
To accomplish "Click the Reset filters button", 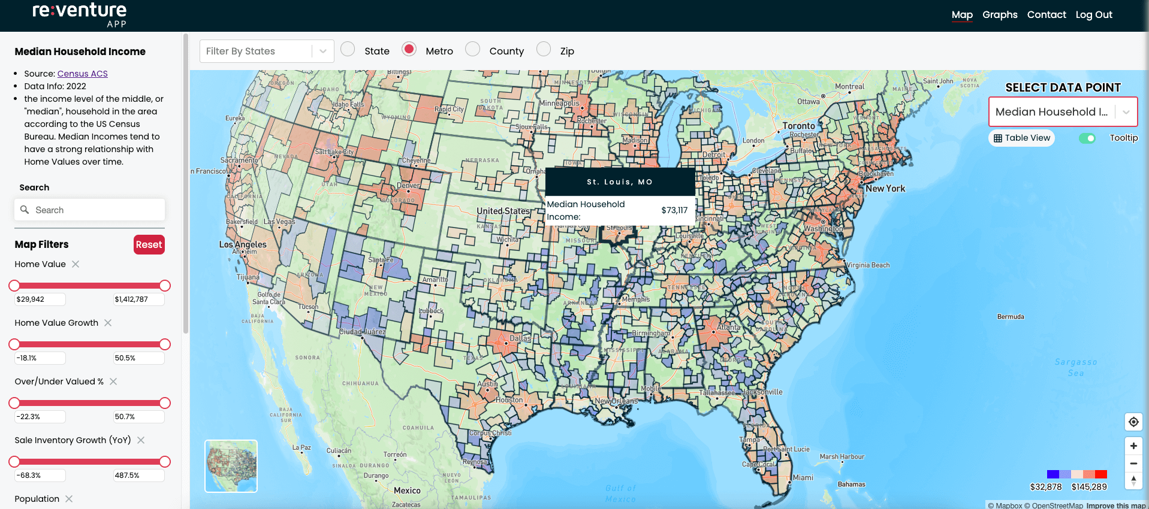I will (x=149, y=244).
